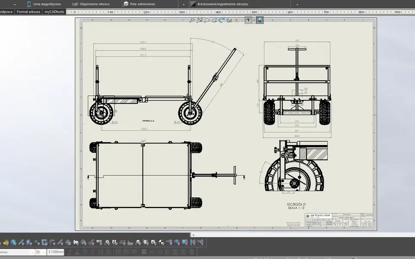Image resolution: width=415 pixels, height=259 pixels.
Task: Click the SKALA 1 : 2 label
Action: click(x=296, y=208)
